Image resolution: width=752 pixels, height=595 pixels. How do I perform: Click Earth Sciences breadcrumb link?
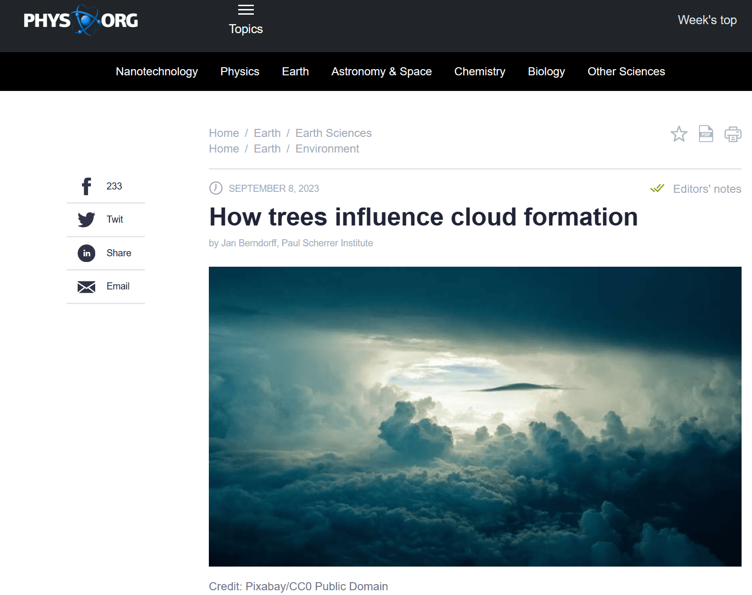click(x=333, y=133)
